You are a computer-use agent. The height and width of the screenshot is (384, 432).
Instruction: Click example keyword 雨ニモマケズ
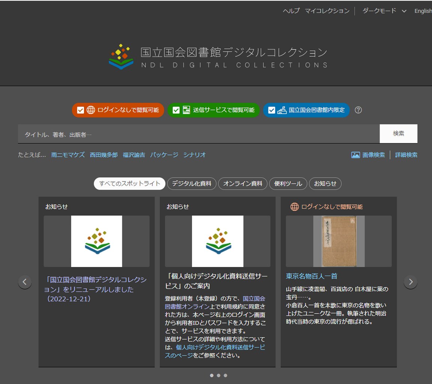[x=68, y=155]
